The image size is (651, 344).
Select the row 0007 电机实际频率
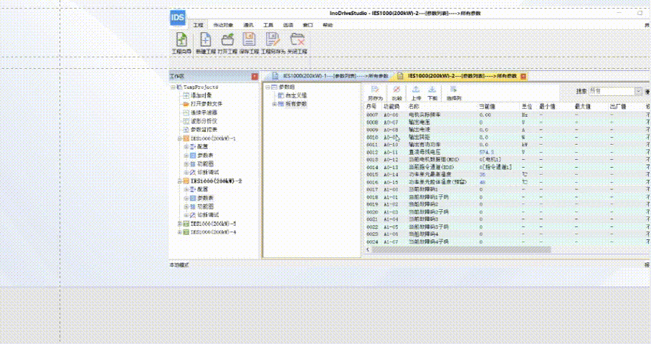pos(505,115)
